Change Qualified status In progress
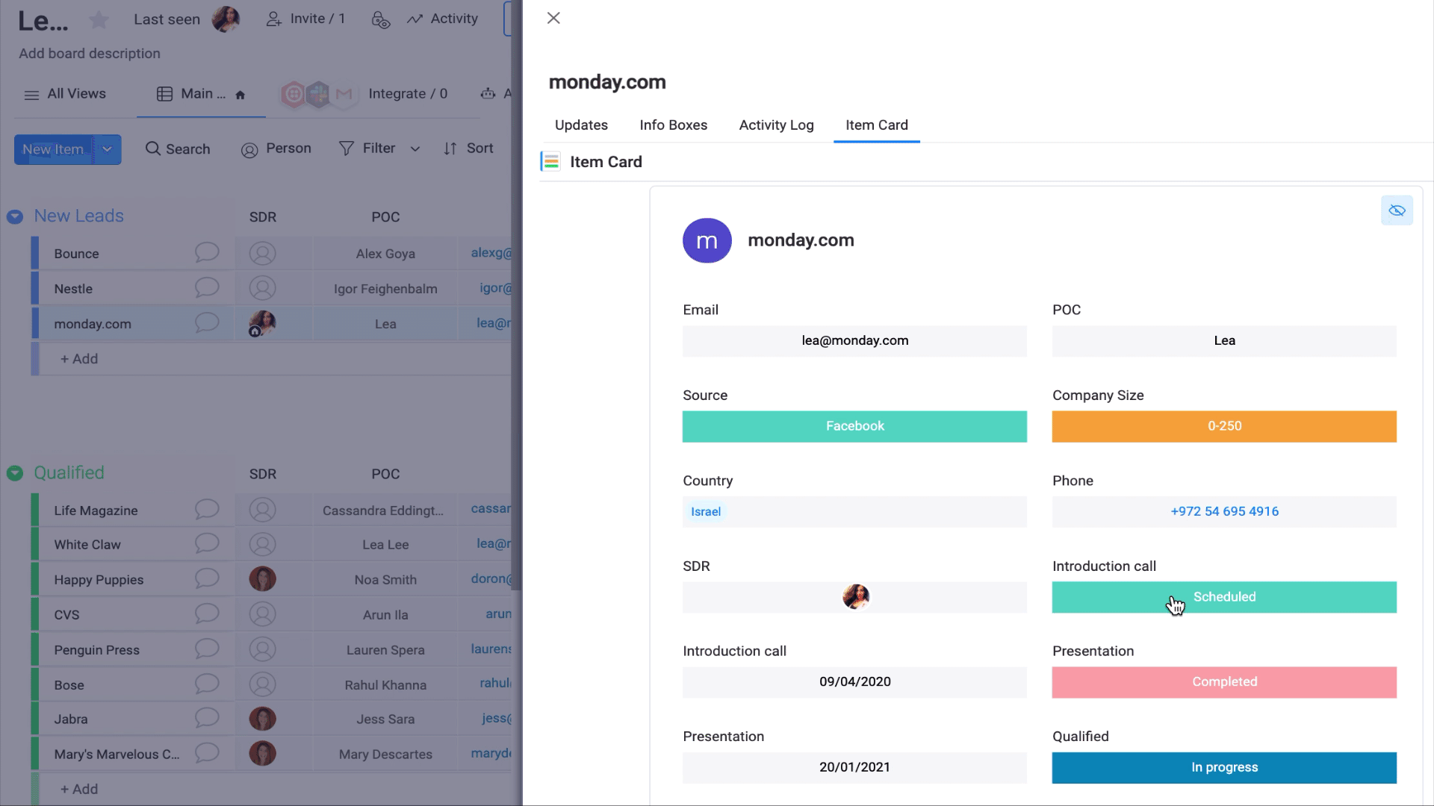Screen dimensions: 1434x806 point(1224,768)
